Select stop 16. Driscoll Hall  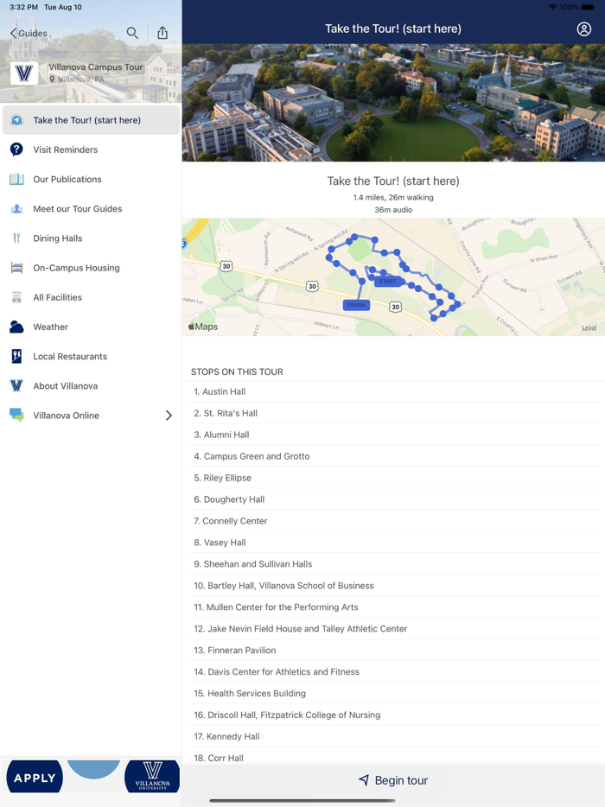396,716
